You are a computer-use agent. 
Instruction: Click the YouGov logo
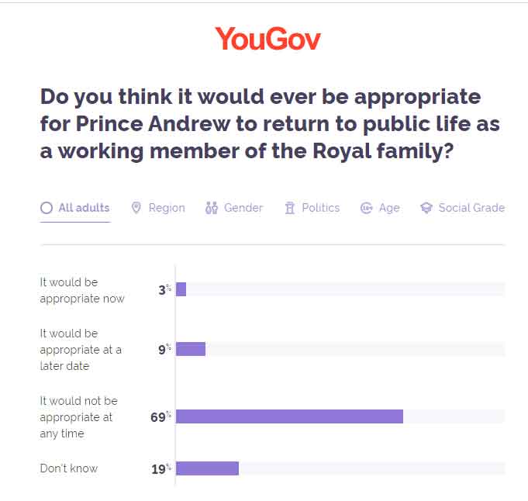tap(267, 38)
